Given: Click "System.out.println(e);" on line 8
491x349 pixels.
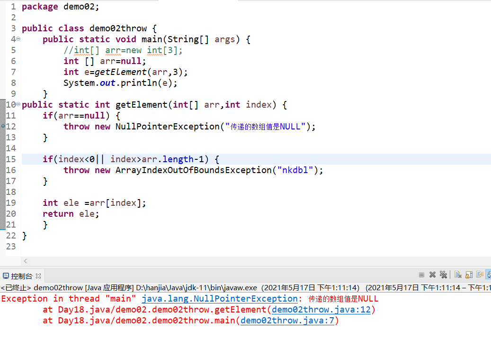Looking at the screenshot, I should pos(120,83).
